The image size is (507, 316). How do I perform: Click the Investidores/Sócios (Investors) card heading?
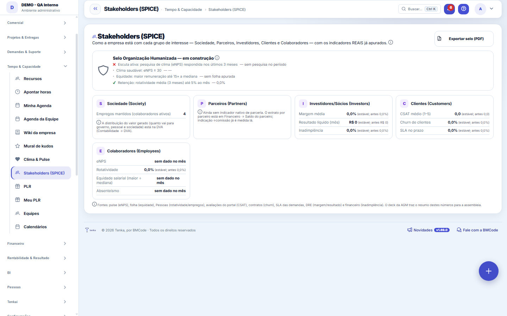[340, 104]
